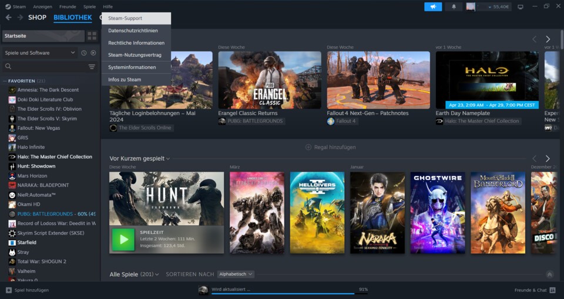Select Steam-Nutzungsvertrag menu entry
The image size is (564, 299).
click(136, 55)
